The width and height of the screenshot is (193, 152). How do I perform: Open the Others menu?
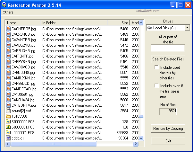point(8,12)
